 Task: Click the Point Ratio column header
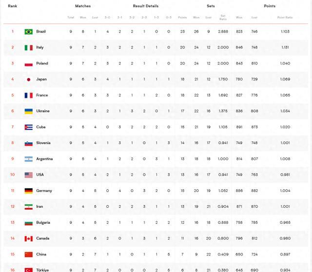point(285,17)
